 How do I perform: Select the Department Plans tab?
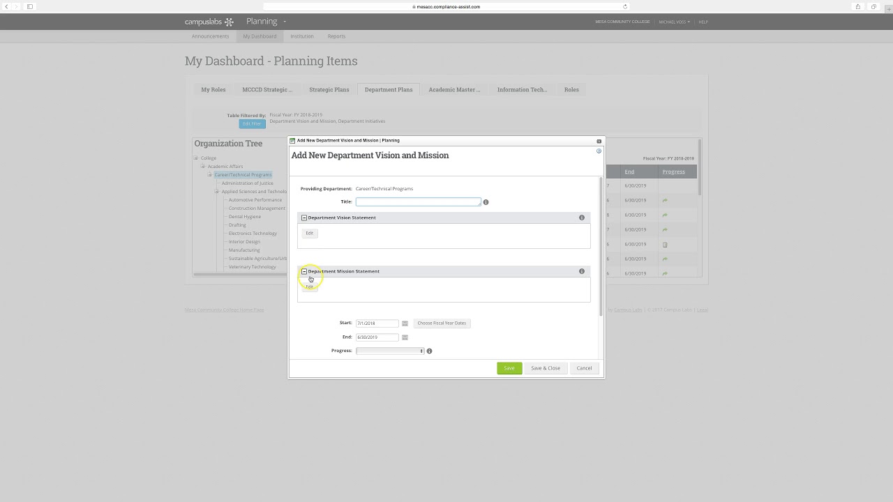tap(389, 89)
